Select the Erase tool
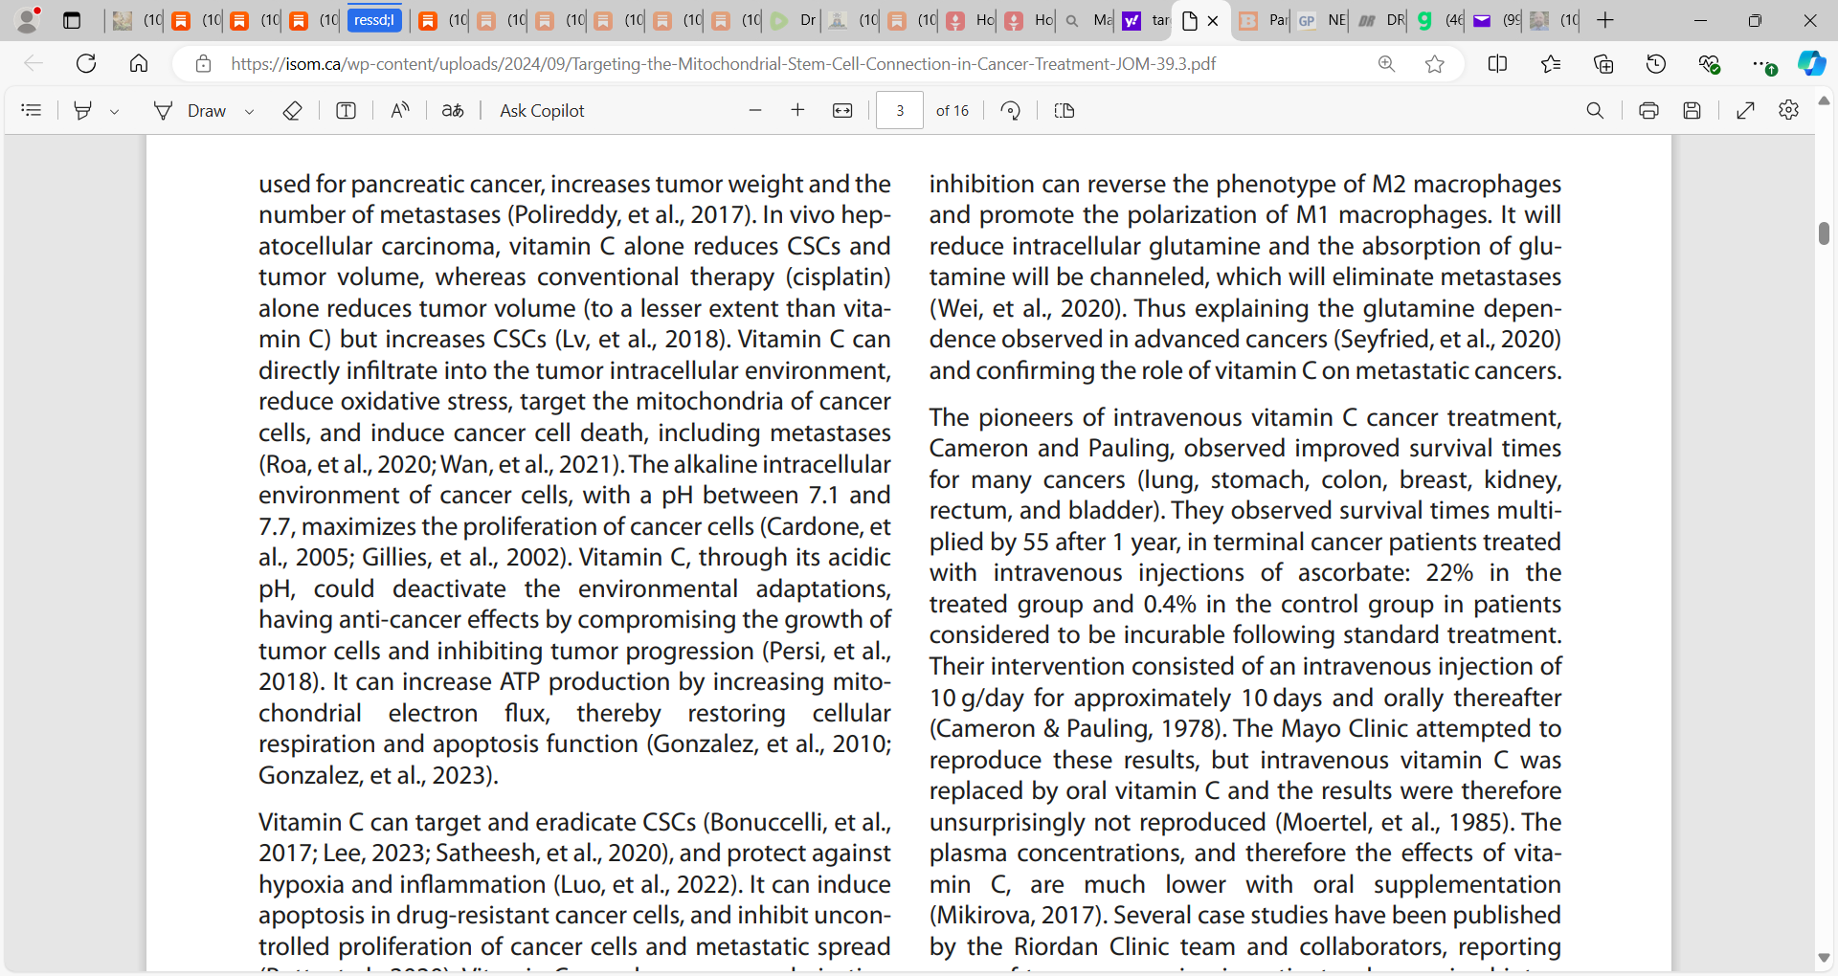Viewport: 1838px width, 976px height. click(293, 111)
